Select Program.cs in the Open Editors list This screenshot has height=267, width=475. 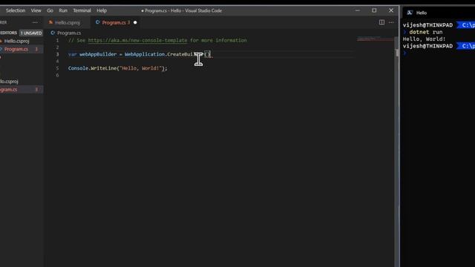pos(22,49)
